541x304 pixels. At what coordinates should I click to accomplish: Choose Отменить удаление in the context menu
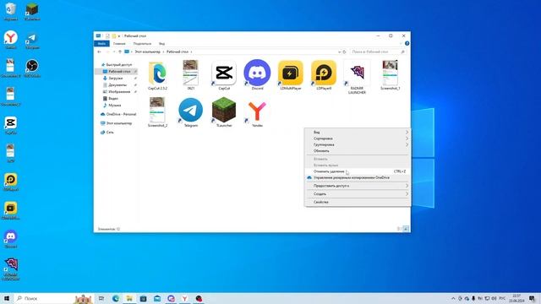358,171
